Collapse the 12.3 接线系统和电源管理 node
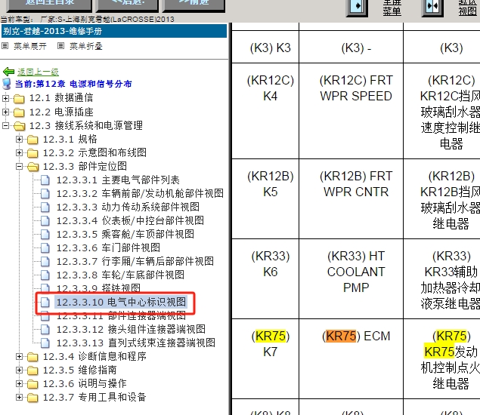This screenshot has height=415, width=480. [x=5, y=125]
